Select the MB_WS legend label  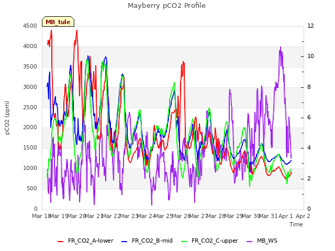pyautogui.click(x=267, y=241)
